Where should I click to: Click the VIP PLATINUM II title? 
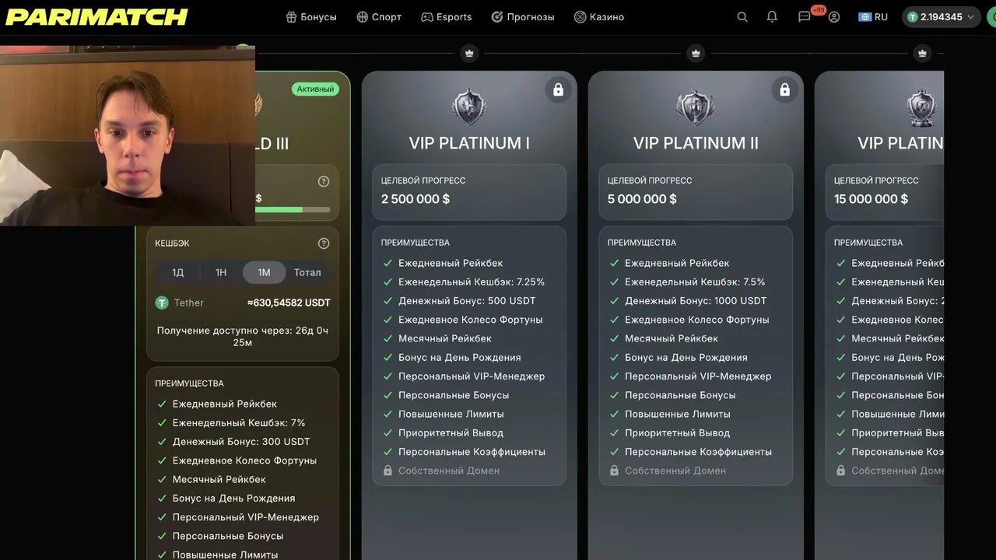click(696, 143)
